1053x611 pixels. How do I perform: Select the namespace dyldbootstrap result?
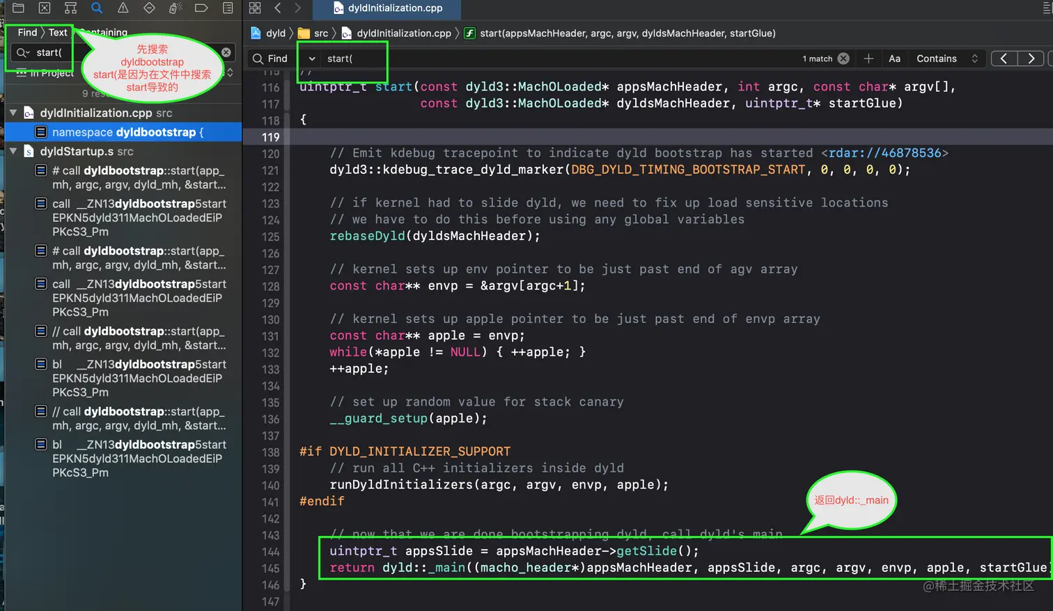coord(123,132)
